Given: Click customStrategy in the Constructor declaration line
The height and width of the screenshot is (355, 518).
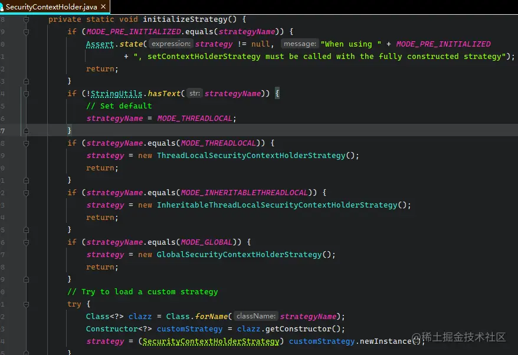Looking at the screenshot, I should (x=189, y=329).
